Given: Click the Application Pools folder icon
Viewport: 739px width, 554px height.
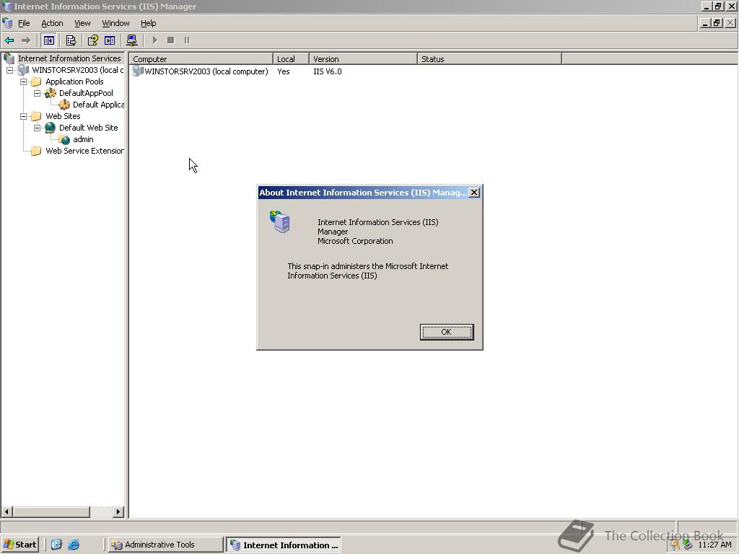Looking at the screenshot, I should 36,82.
